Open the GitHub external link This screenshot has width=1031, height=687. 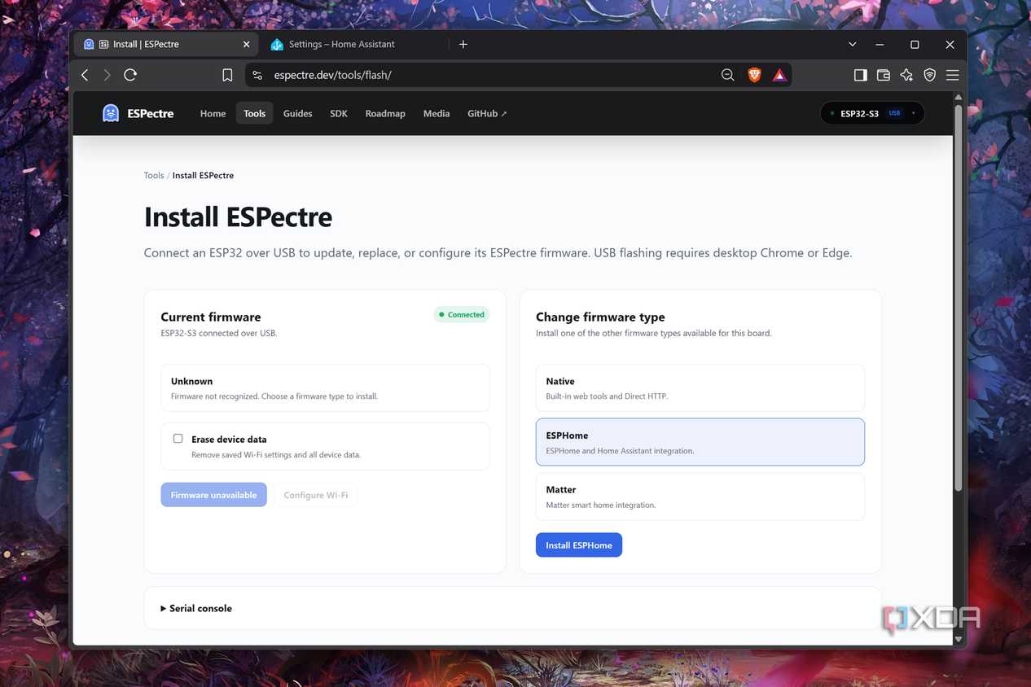click(487, 113)
